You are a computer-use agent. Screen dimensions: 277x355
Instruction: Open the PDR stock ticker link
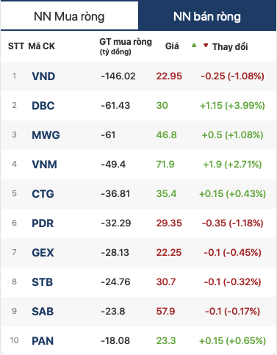coord(43,223)
